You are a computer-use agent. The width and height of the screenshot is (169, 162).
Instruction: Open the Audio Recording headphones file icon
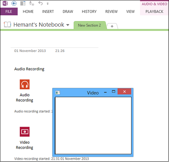pos(25,84)
